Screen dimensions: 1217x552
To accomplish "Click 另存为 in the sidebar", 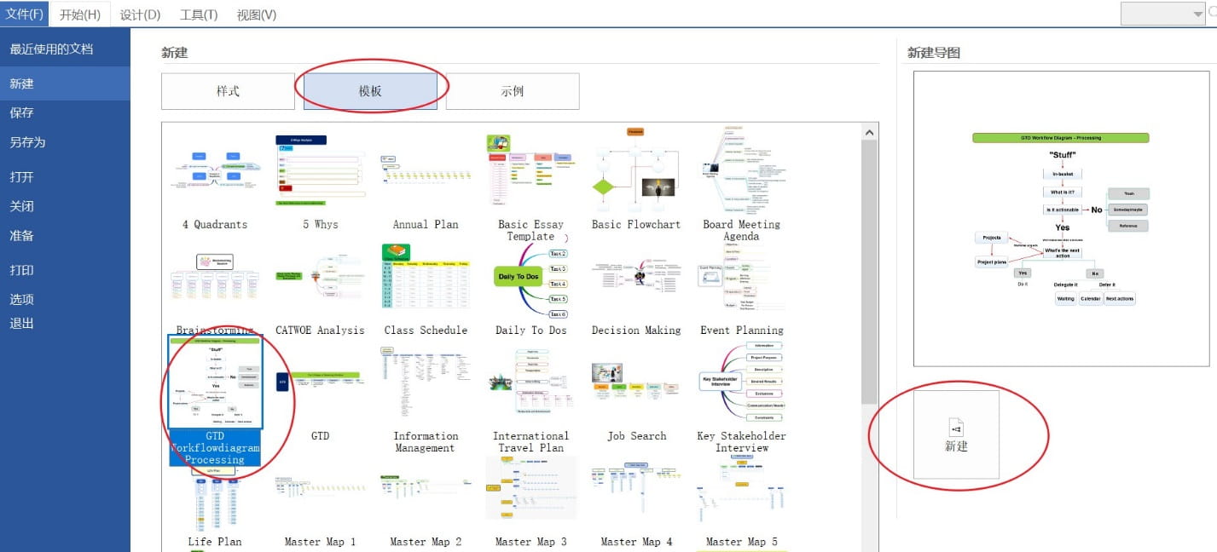I will [28, 142].
